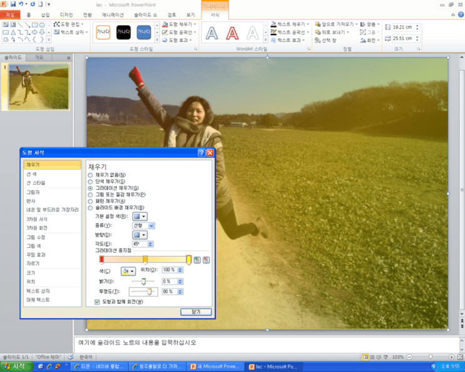Click 텍스트 상자 button in ribbon
This screenshot has height=372, width=465.
click(71, 32)
